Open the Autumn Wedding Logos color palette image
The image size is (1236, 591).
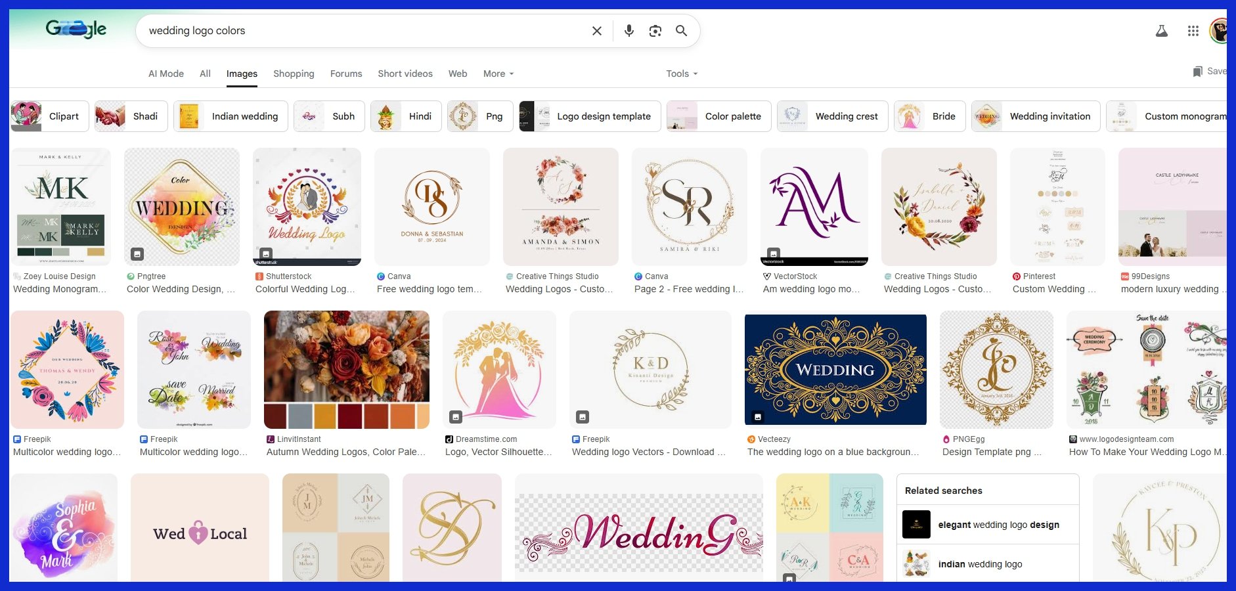click(x=347, y=370)
